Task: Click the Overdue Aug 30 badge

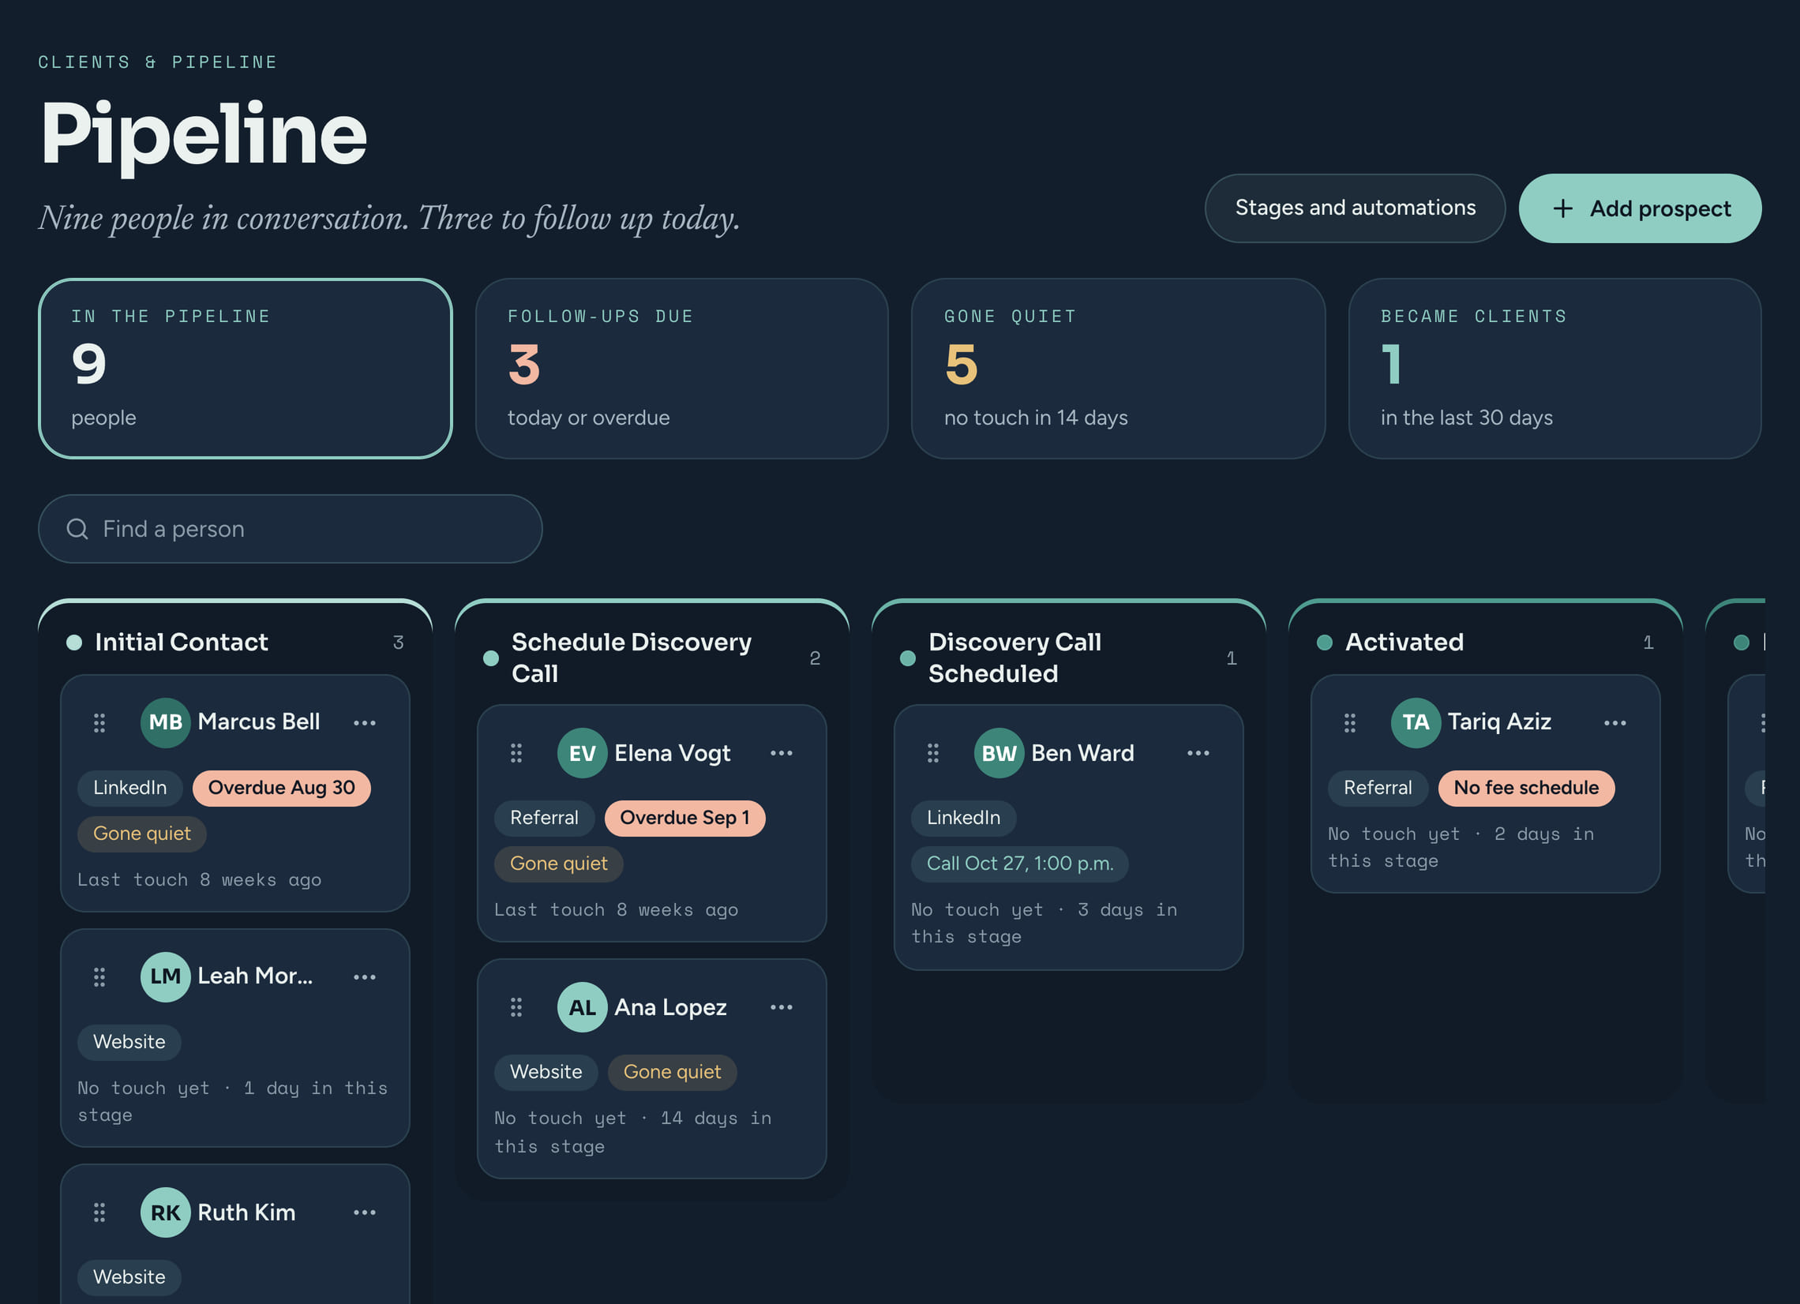Action: 282,787
